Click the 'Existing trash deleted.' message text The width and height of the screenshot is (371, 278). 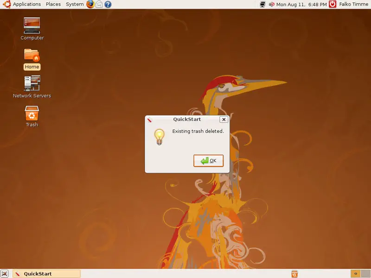[x=198, y=131]
